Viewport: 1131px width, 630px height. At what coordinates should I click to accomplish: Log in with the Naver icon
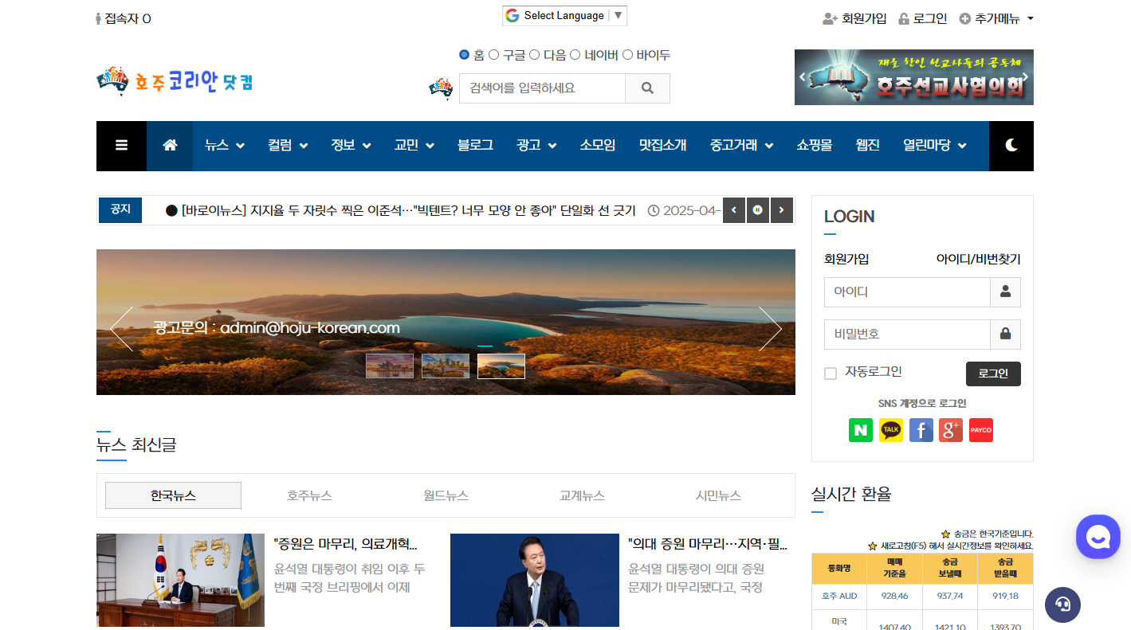(x=861, y=430)
